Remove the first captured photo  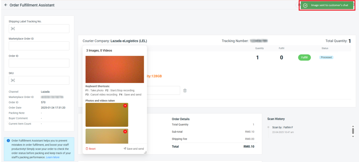[125, 106]
